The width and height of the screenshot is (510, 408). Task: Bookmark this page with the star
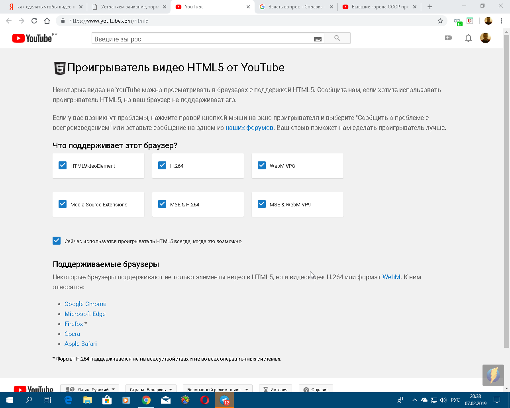tap(440, 21)
